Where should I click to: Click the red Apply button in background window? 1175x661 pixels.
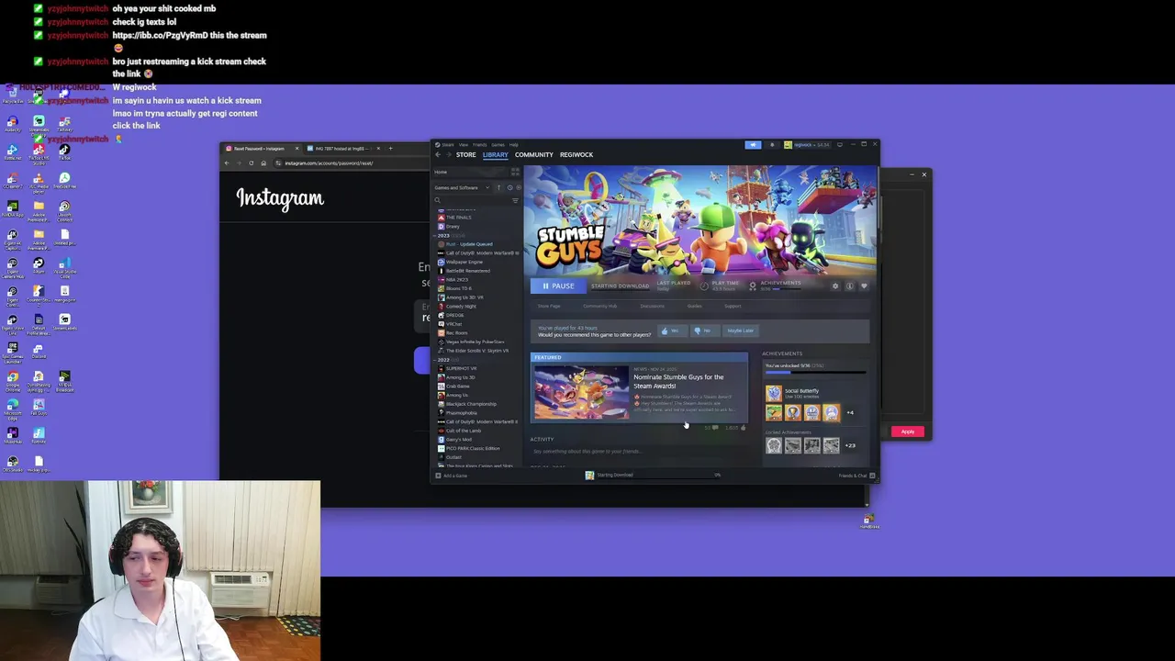tap(908, 431)
